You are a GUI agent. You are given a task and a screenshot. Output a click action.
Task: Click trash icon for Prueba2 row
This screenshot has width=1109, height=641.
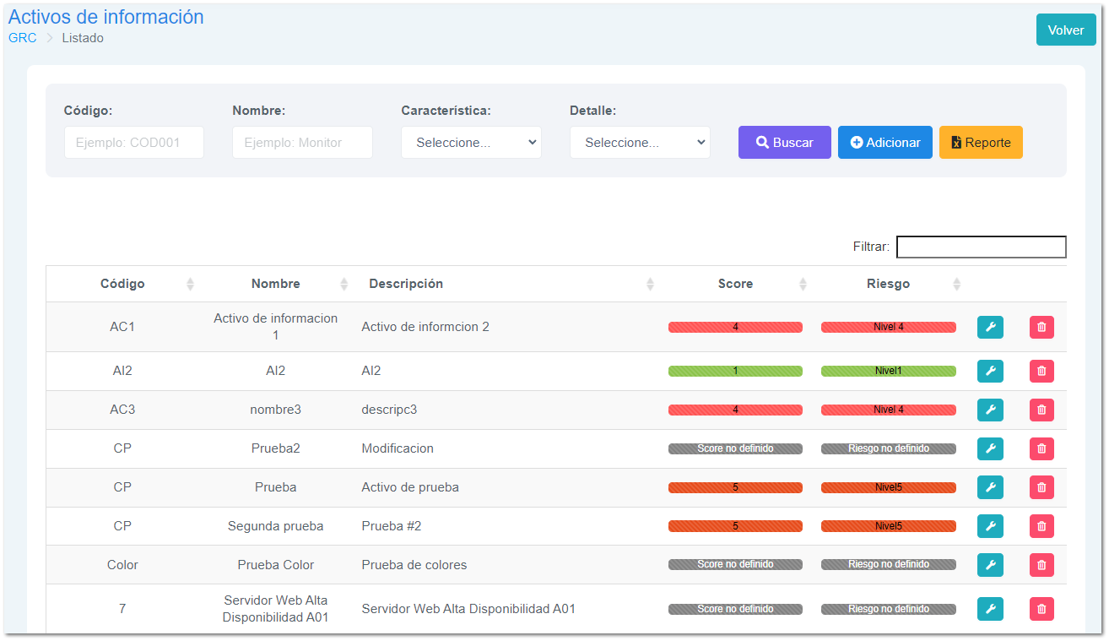click(1041, 448)
